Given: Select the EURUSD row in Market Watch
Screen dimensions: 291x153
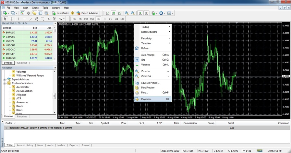Looking at the screenshot, I should pos(10,33).
